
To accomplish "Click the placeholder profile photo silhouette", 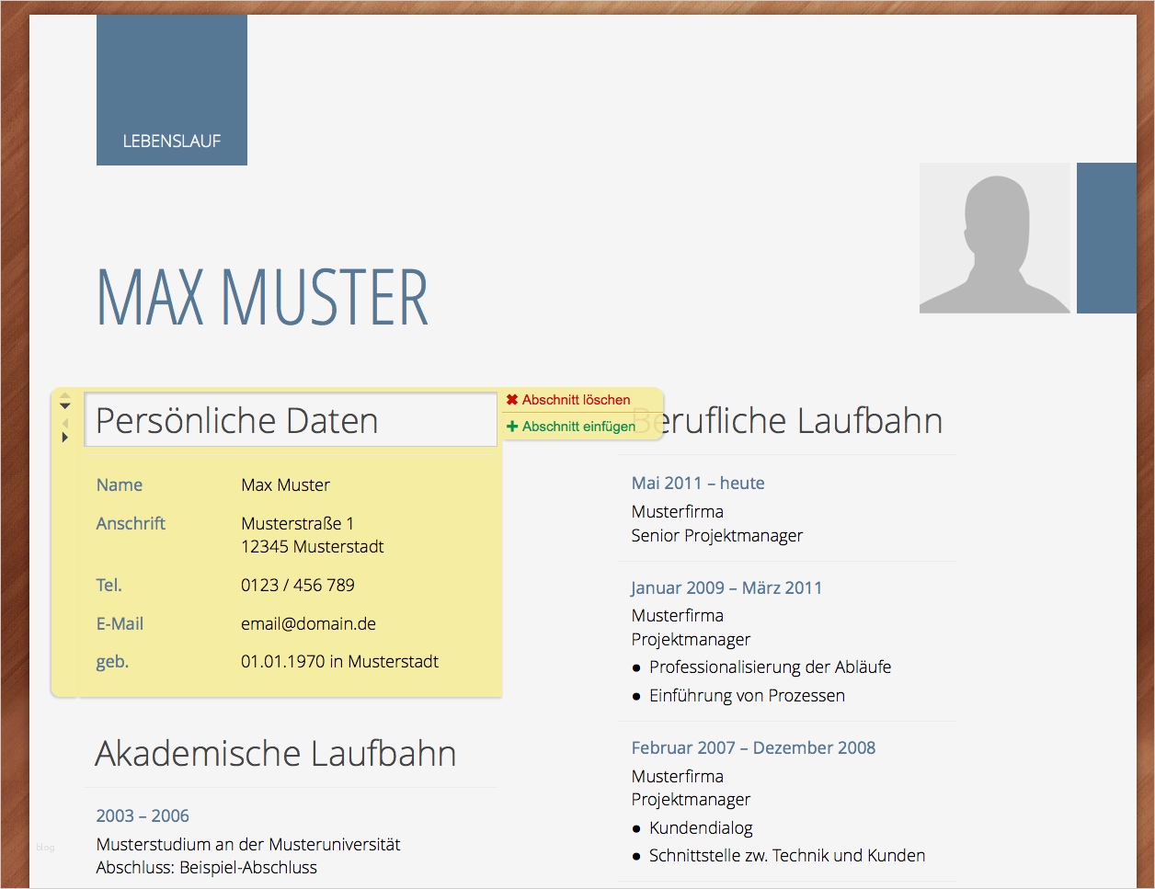I will click(995, 239).
